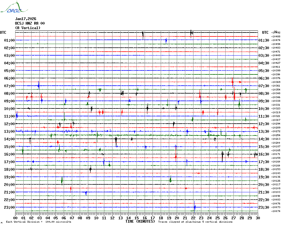
Task: Click minute 30 on the bottom time axis
Action: (x=257, y=218)
